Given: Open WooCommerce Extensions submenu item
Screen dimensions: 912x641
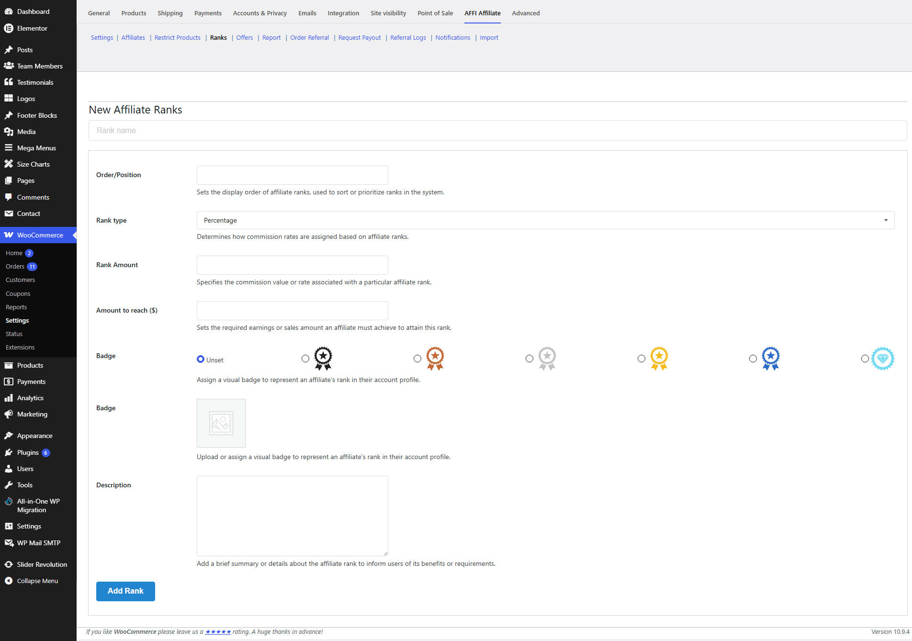Looking at the screenshot, I should 20,347.
